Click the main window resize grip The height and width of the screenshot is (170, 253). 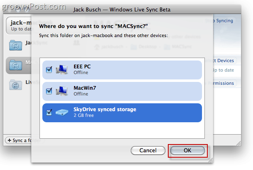[239, 143]
